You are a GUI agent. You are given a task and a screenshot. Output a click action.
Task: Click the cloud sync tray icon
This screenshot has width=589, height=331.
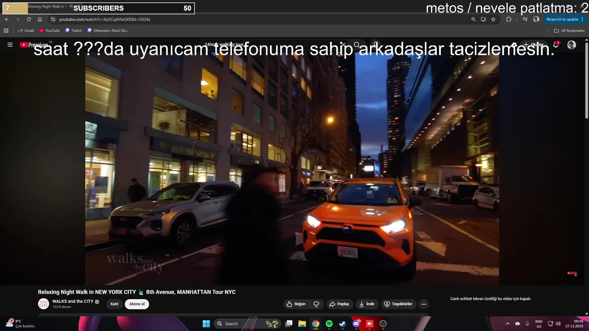(x=517, y=324)
